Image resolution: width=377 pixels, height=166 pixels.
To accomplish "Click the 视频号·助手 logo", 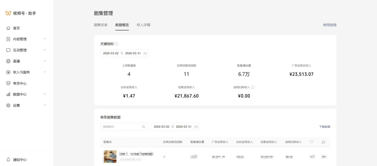I will [20, 13].
